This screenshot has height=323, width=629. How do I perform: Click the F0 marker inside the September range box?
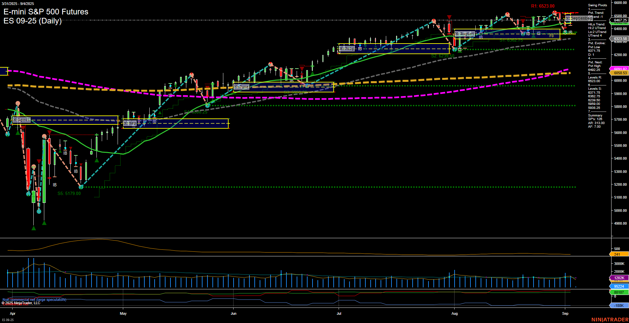click(x=551, y=36)
